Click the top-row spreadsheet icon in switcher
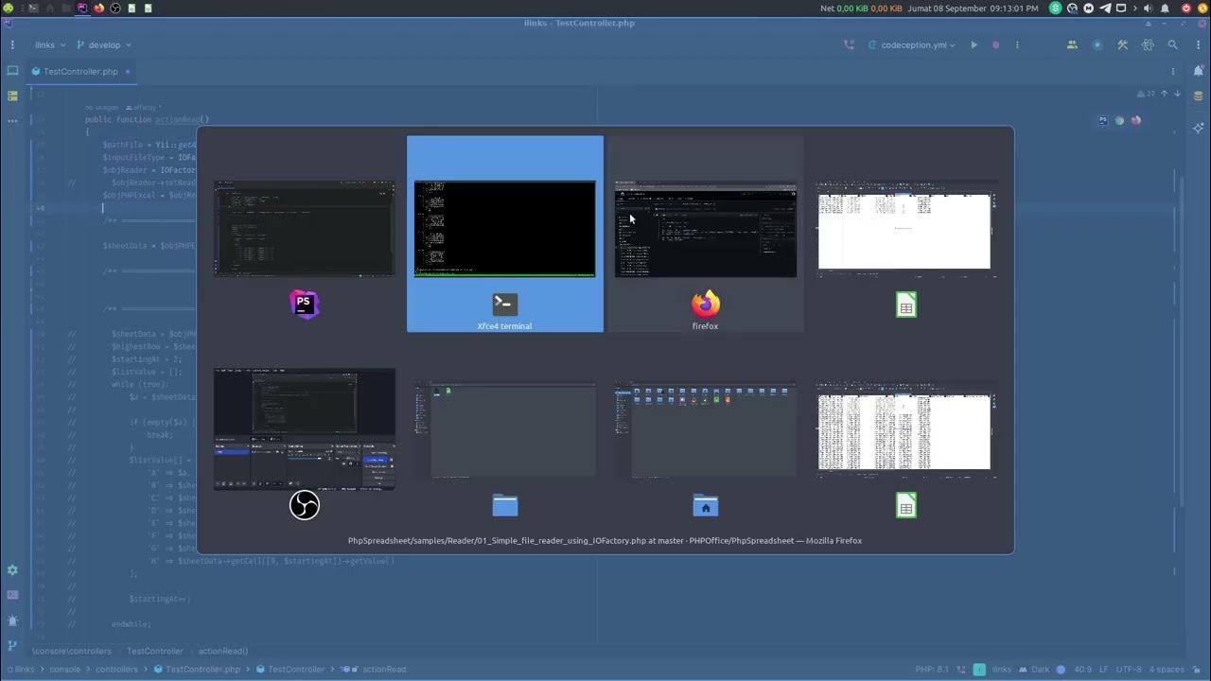 [x=906, y=305]
